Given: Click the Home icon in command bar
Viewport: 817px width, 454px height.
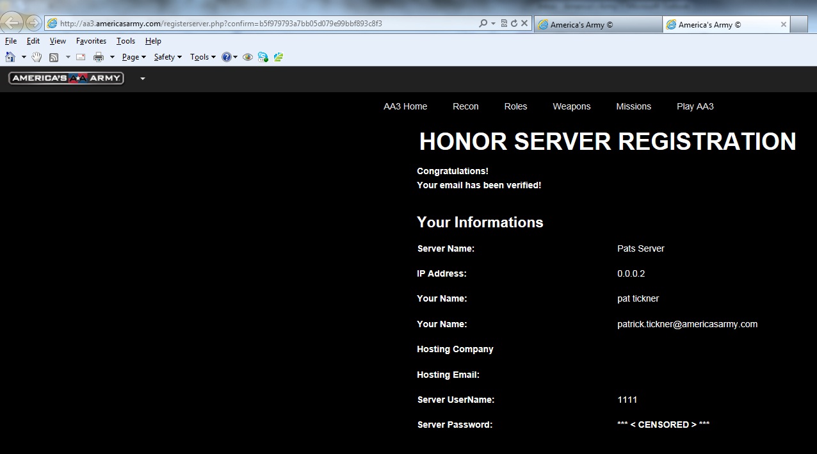Looking at the screenshot, I should (10, 57).
